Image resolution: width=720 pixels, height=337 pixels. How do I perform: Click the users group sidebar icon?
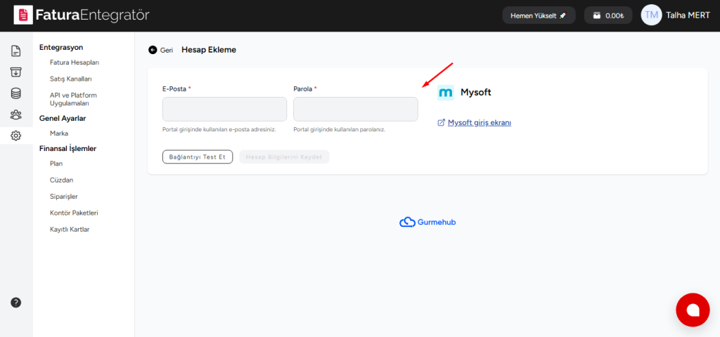15,114
